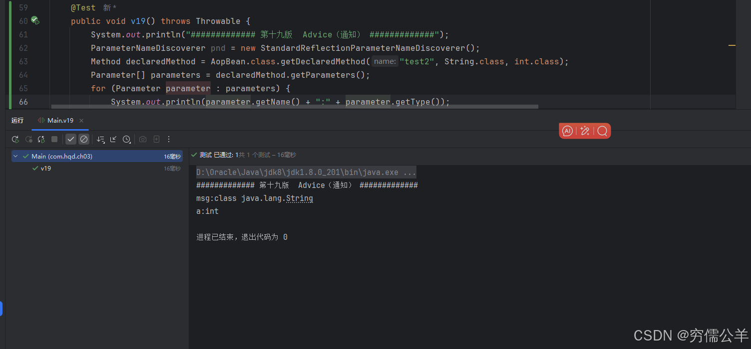Viewport: 751px width, 349px height.
Task: Click the 新* author hint on line 59
Action: pos(109,8)
